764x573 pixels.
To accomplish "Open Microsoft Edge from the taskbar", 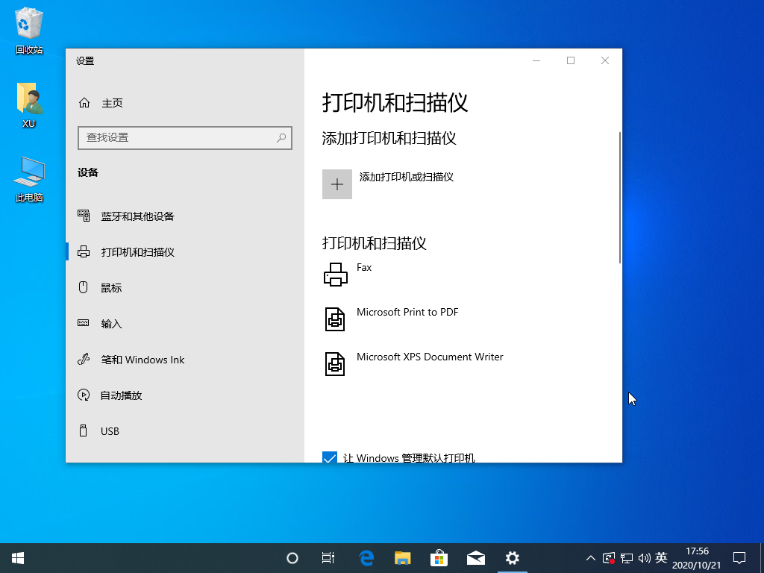I will pos(366,557).
